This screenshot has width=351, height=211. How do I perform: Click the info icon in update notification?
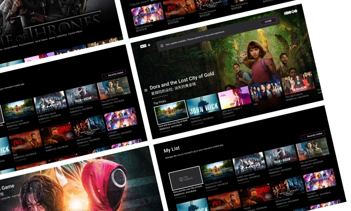coord(161,45)
